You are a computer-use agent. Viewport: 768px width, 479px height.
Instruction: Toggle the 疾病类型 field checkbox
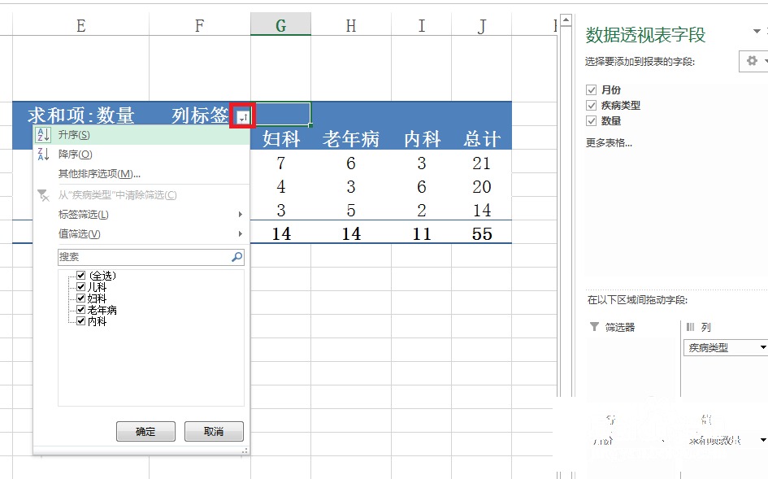pyautogui.click(x=591, y=106)
